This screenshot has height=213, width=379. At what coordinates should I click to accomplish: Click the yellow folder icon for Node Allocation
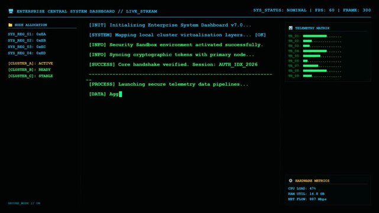[10, 25]
